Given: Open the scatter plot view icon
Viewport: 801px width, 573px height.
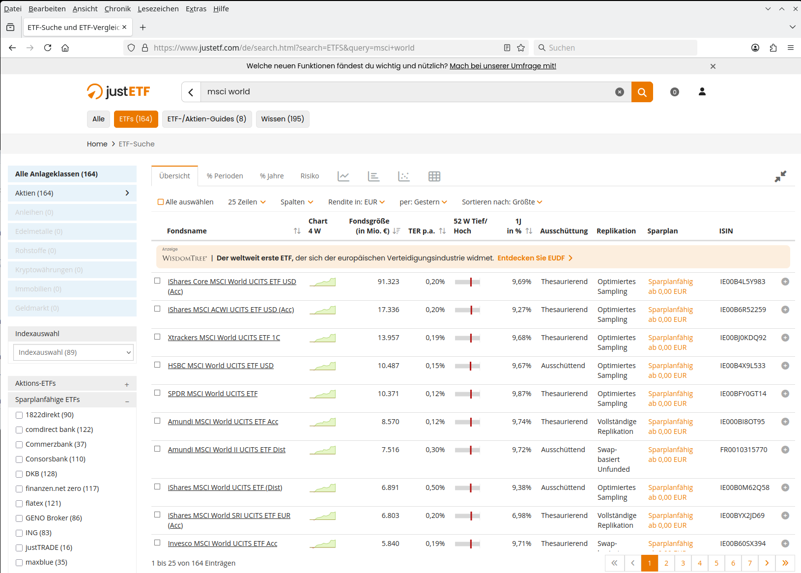Looking at the screenshot, I should click(404, 176).
